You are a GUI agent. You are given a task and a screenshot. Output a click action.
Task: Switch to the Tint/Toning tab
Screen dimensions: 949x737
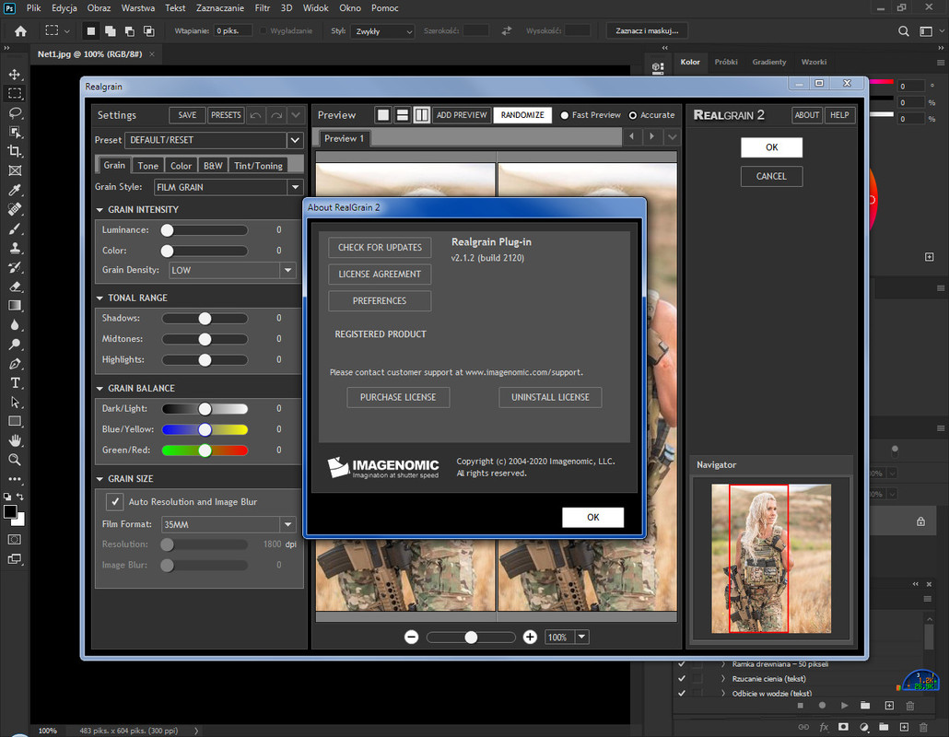pos(258,166)
